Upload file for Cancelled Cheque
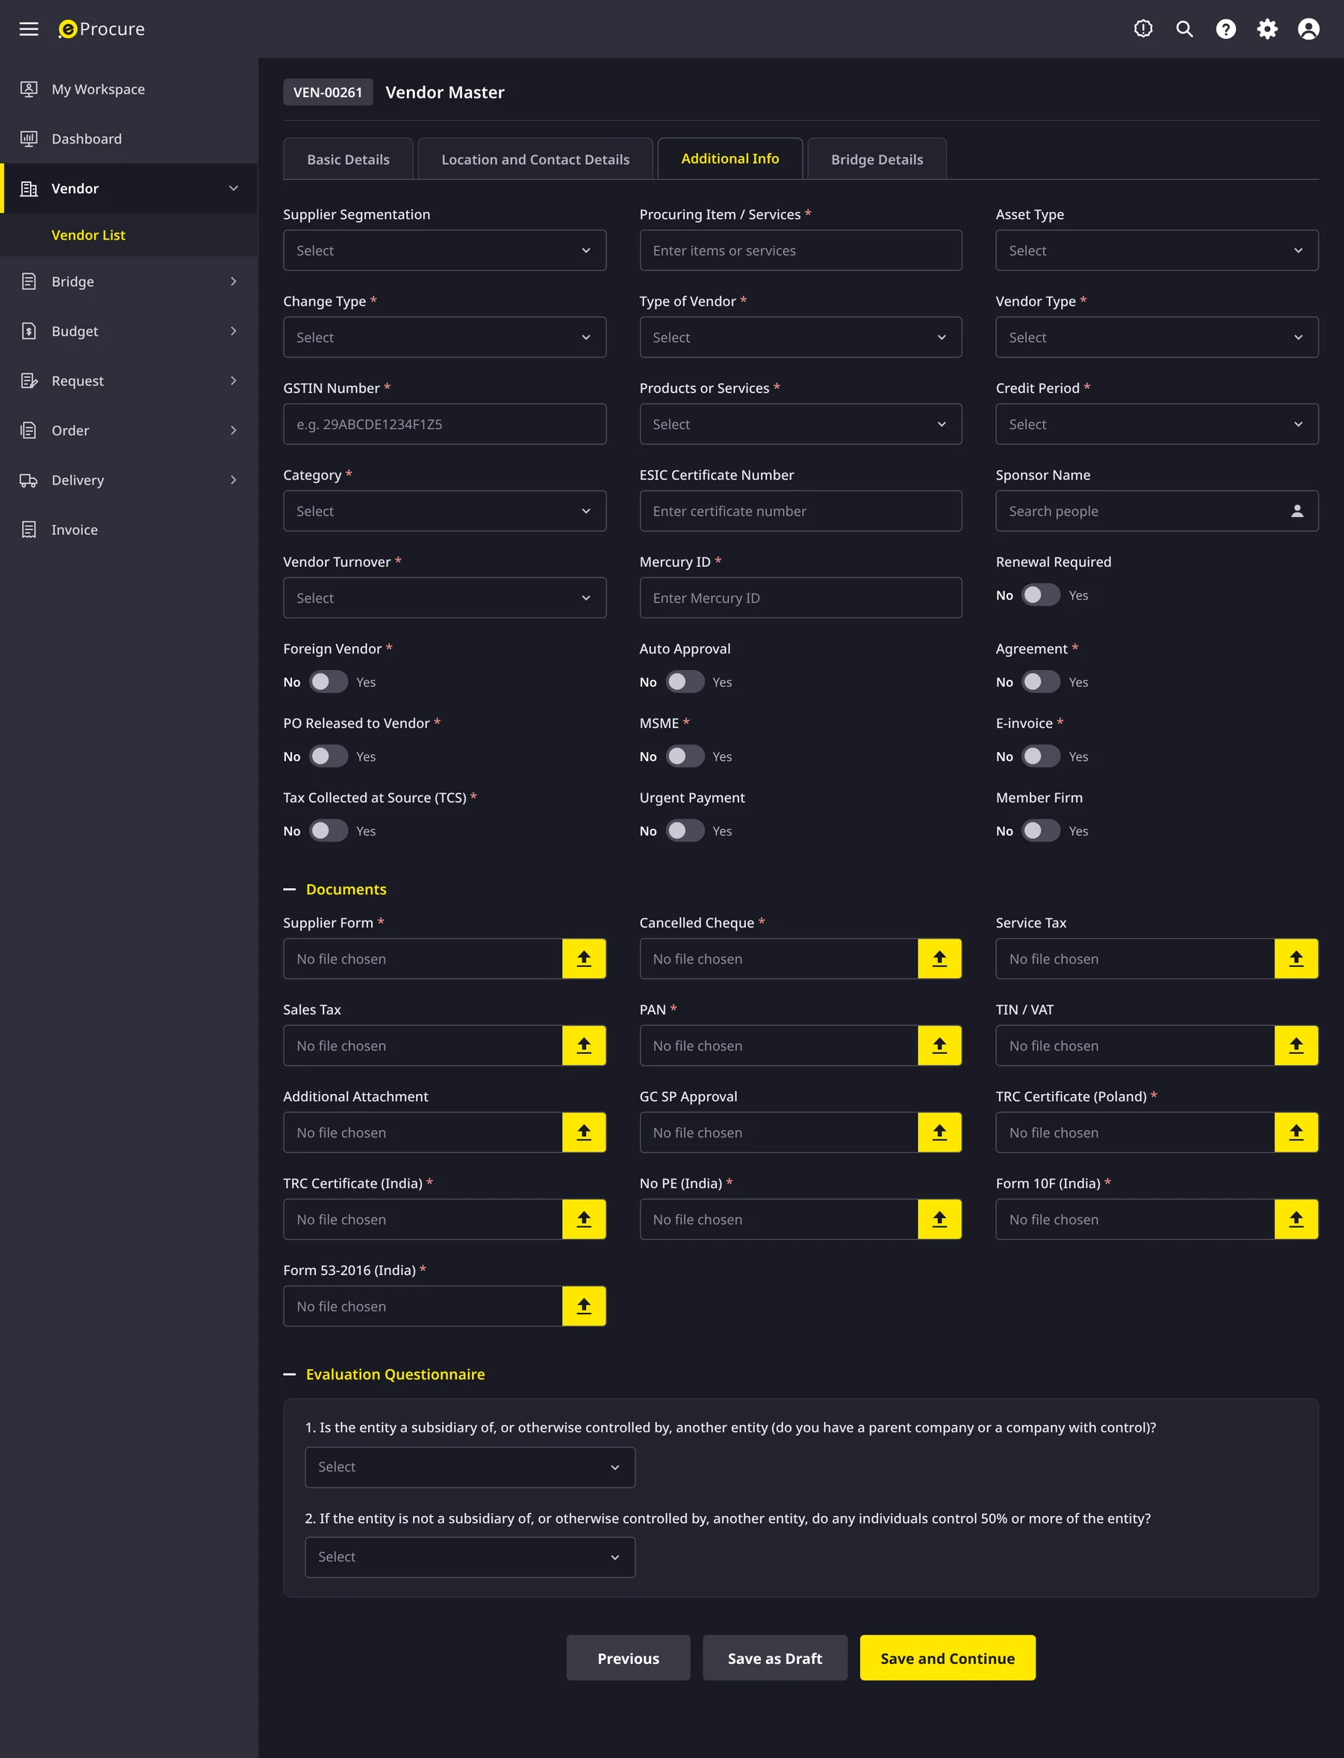The width and height of the screenshot is (1344, 1758). pyautogui.click(x=939, y=959)
